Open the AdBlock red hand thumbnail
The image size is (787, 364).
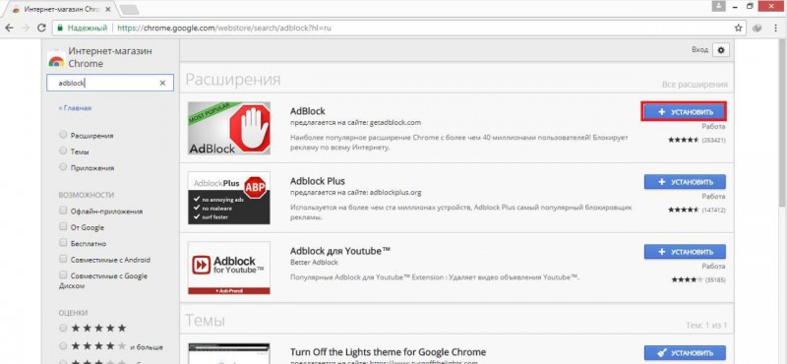click(x=229, y=128)
